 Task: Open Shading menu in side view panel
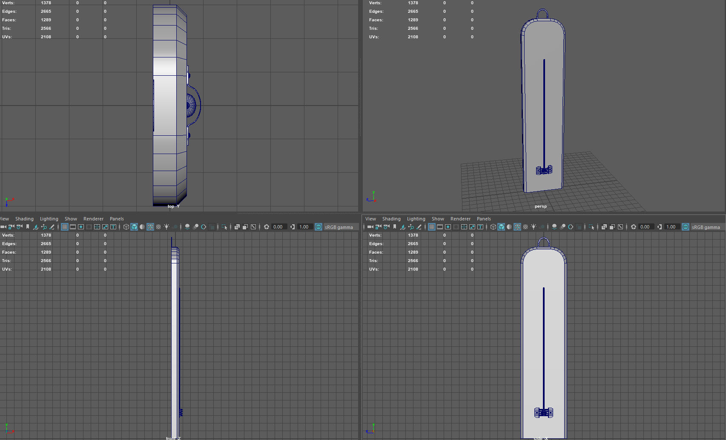point(391,219)
